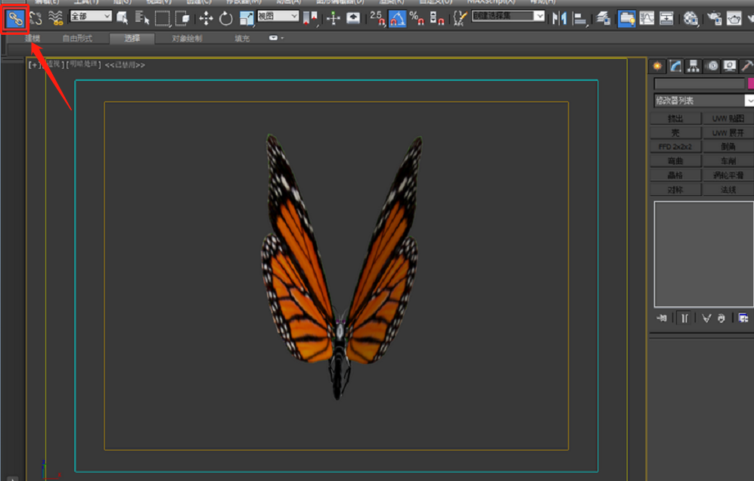Click the Unlink Selection tool
This screenshot has height=481, width=754.
click(36, 19)
